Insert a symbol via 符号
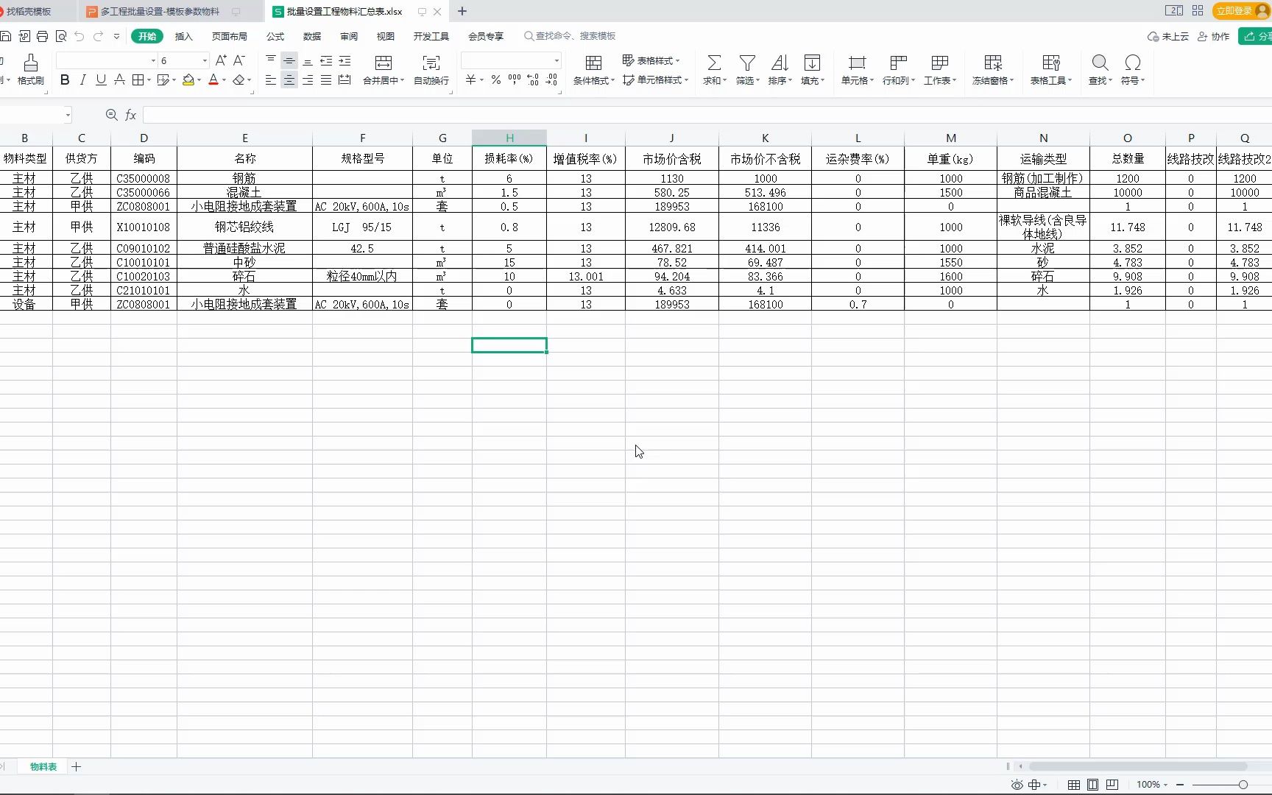Viewport: 1272px width, 795px height. click(x=1132, y=70)
